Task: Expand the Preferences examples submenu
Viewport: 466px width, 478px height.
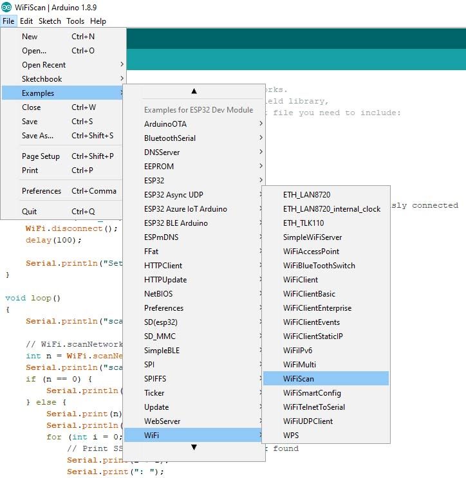Action: click(x=193, y=308)
